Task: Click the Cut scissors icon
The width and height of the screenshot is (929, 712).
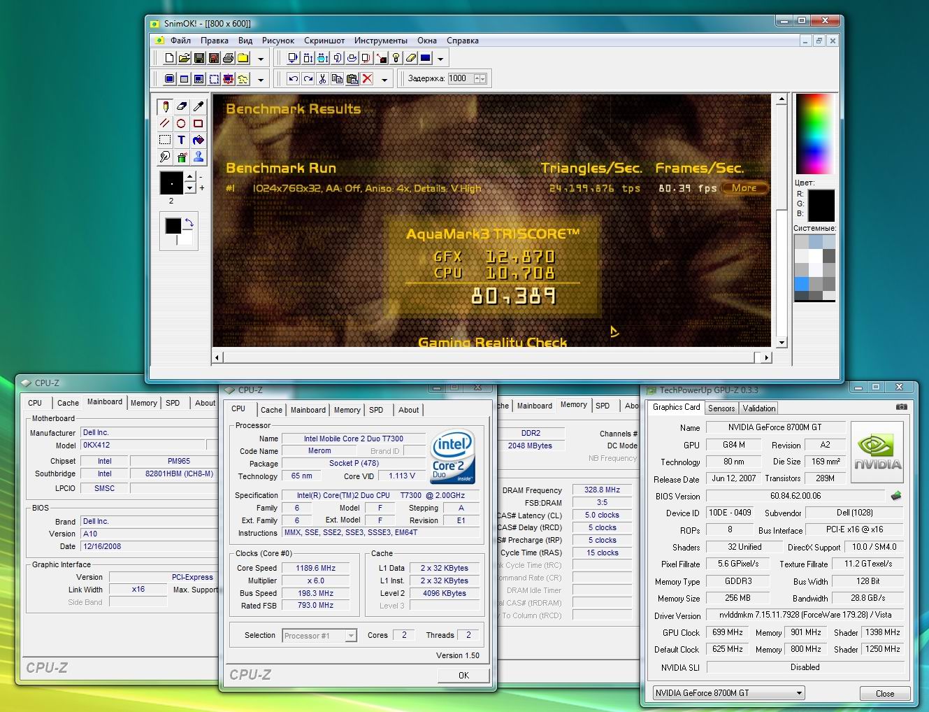Action: [x=322, y=79]
